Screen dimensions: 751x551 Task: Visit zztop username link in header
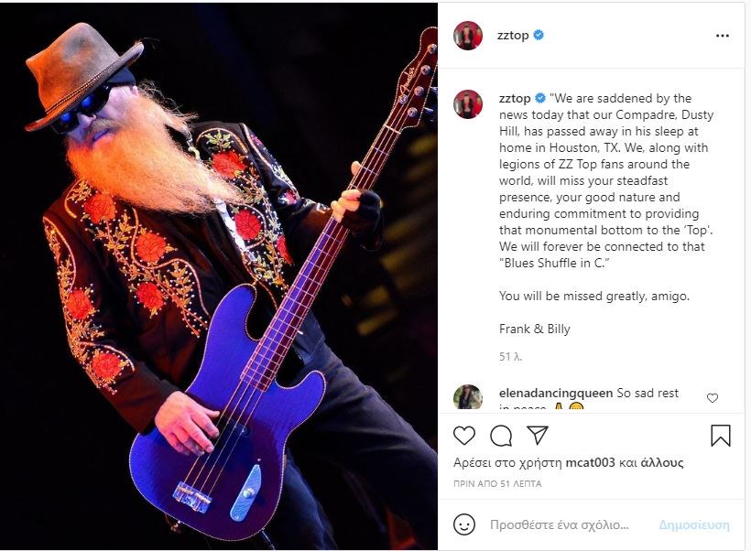click(513, 35)
